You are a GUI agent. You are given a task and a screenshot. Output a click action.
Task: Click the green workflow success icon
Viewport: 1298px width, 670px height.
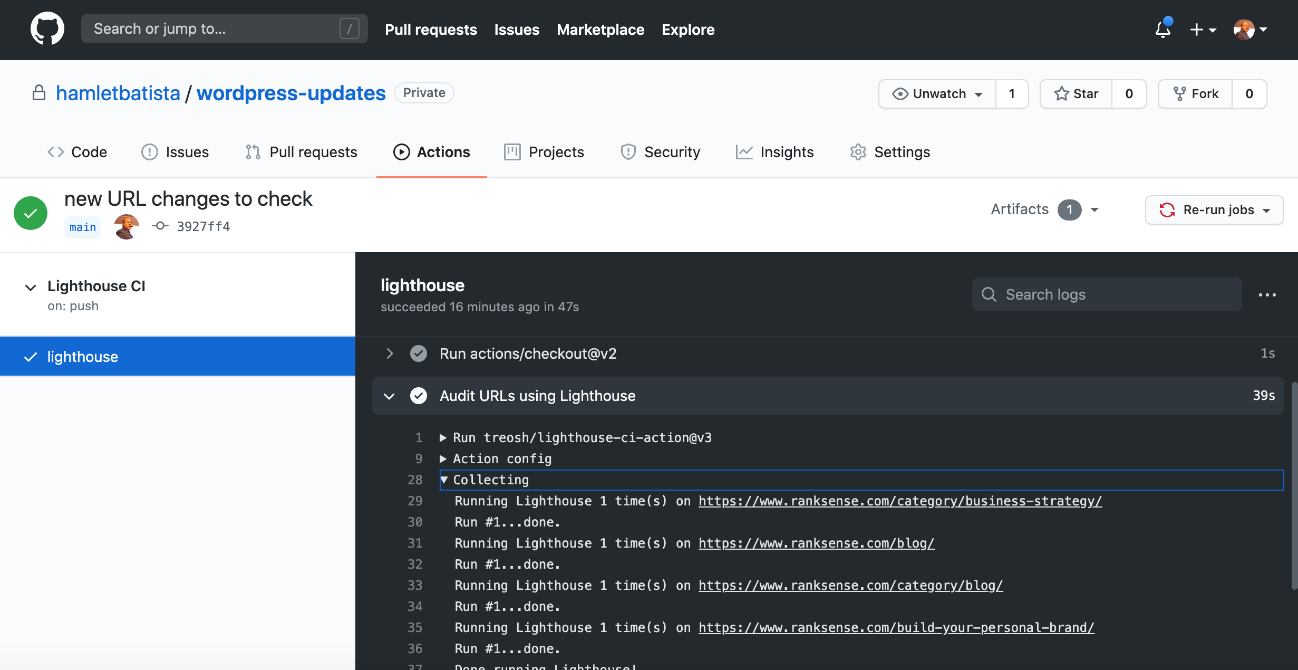pyautogui.click(x=31, y=213)
